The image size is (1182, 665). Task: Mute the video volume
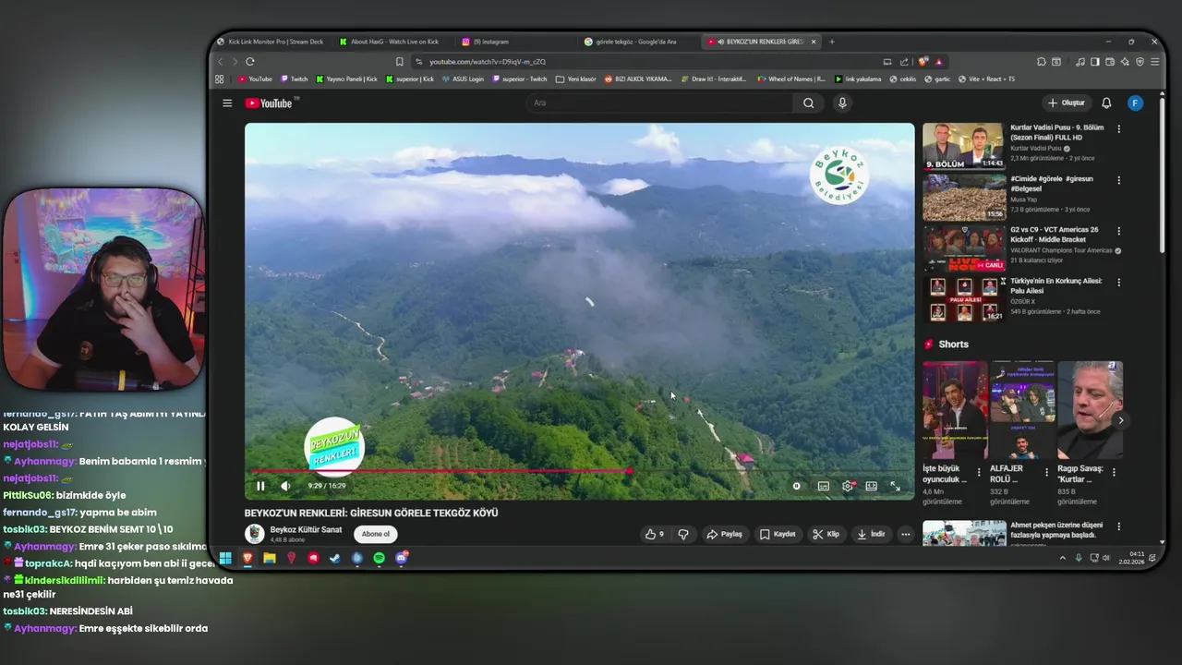coord(285,486)
